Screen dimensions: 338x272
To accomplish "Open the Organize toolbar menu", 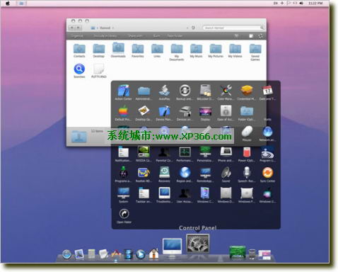I will [77, 36].
